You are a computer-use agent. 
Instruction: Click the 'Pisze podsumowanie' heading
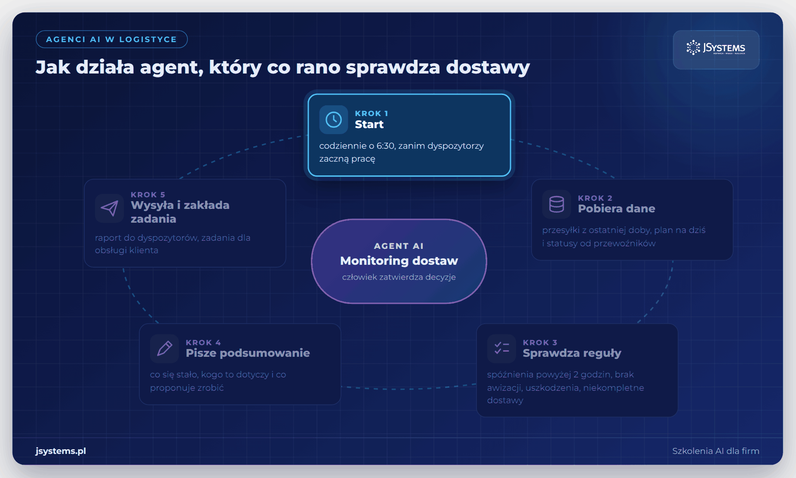(x=248, y=353)
